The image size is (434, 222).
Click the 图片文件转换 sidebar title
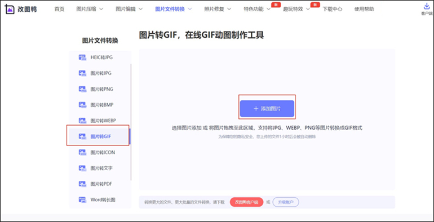click(100, 41)
